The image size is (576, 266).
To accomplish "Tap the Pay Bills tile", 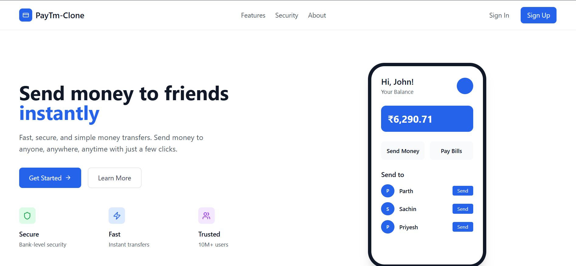I will [x=451, y=151].
